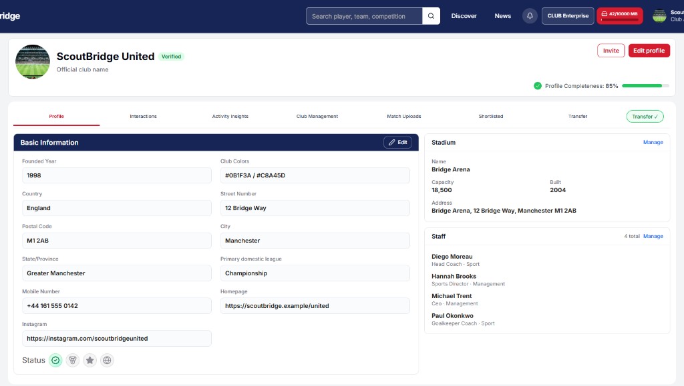684x386 pixels.
Task: Click the ScoutBridge United club logo
Action: (33, 62)
